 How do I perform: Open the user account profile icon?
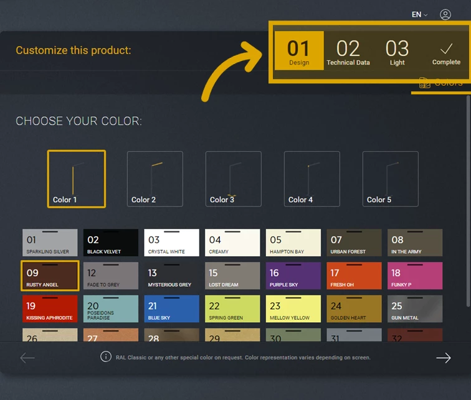(x=445, y=14)
